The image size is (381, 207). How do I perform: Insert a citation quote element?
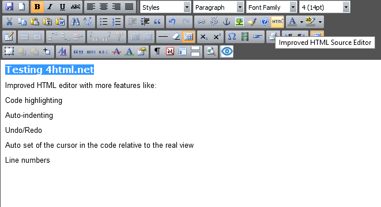click(78, 52)
